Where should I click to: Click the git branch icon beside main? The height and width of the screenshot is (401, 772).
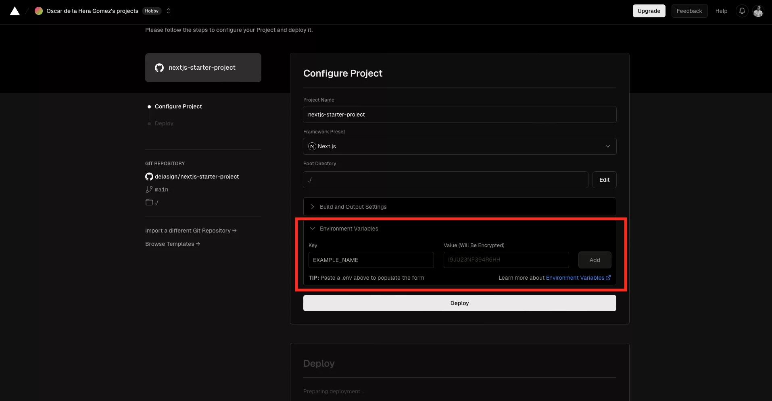point(149,189)
